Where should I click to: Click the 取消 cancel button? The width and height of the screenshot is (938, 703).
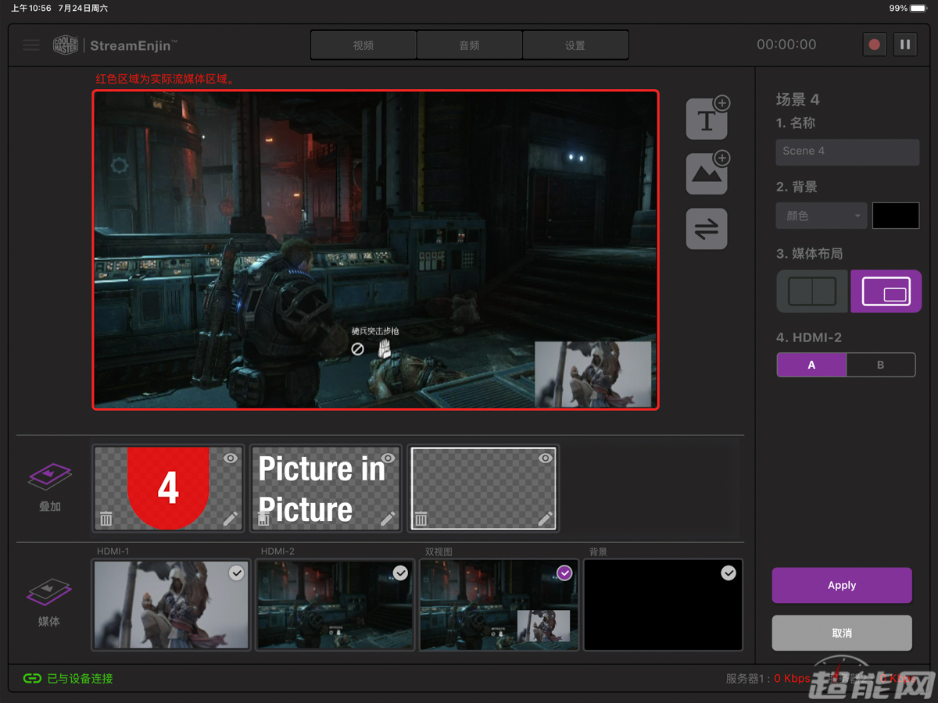[x=842, y=633]
